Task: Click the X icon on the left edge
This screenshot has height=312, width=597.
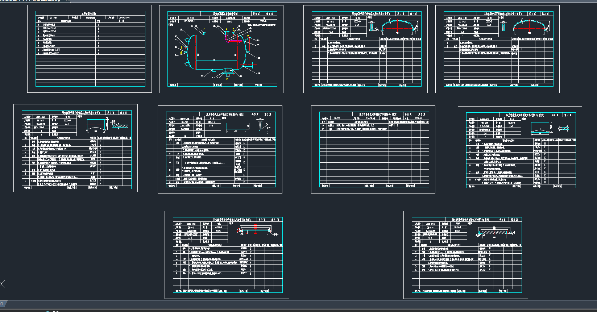Action: [x=2, y=284]
